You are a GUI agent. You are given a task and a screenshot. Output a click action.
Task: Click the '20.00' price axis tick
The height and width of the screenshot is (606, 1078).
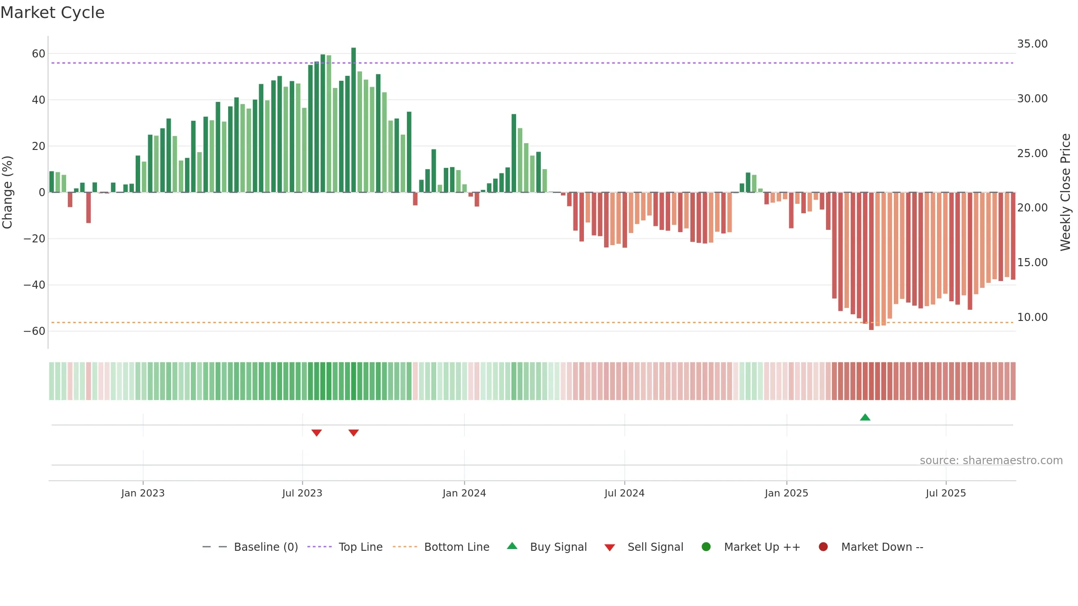[x=1032, y=208]
